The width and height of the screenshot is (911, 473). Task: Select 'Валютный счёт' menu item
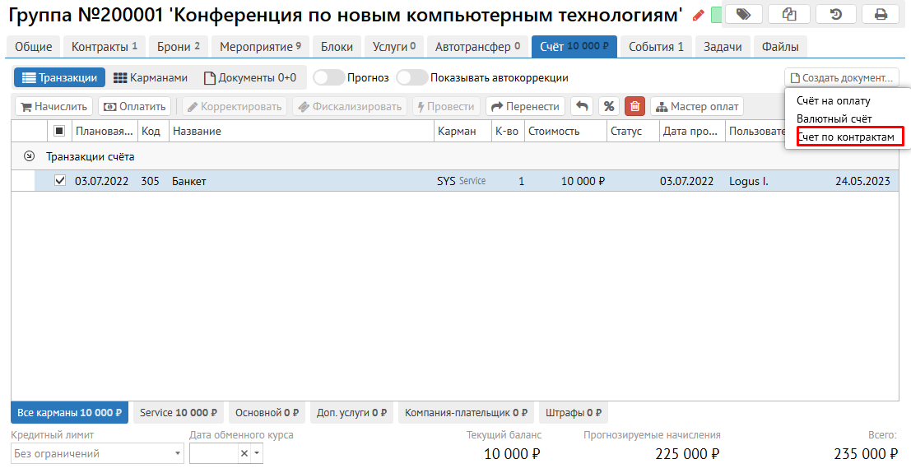(x=834, y=118)
